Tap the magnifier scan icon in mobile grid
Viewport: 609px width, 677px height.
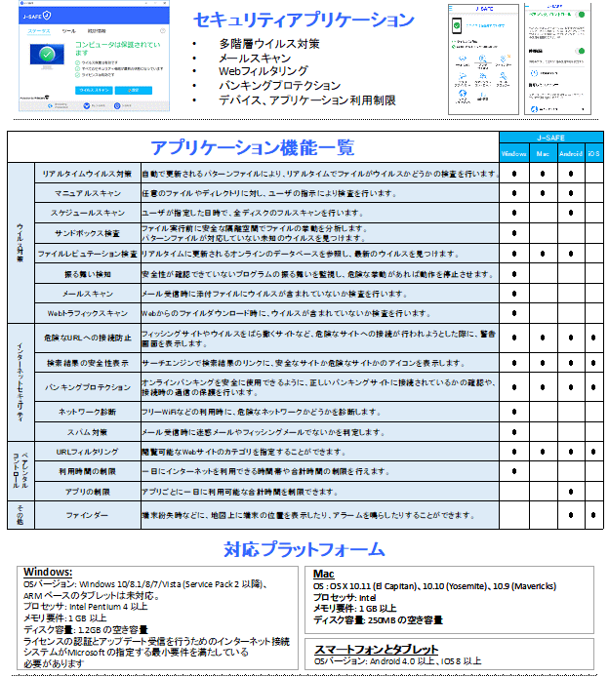[482, 59]
